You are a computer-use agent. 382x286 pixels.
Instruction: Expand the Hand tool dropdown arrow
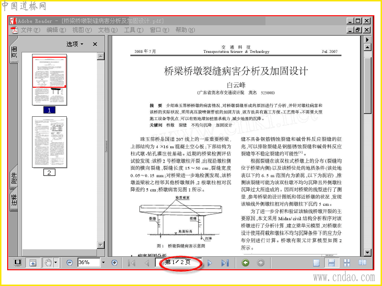coord(55,263)
